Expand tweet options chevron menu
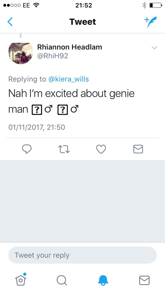This screenshot has height=293, width=165. pos(154,48)
